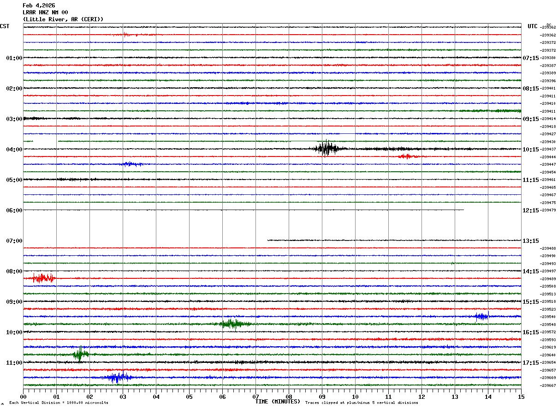Image resolution: width=558 pixels, height=409 pixels.
Task: Click the UTC column header label
Action: [x=532, y=27]
